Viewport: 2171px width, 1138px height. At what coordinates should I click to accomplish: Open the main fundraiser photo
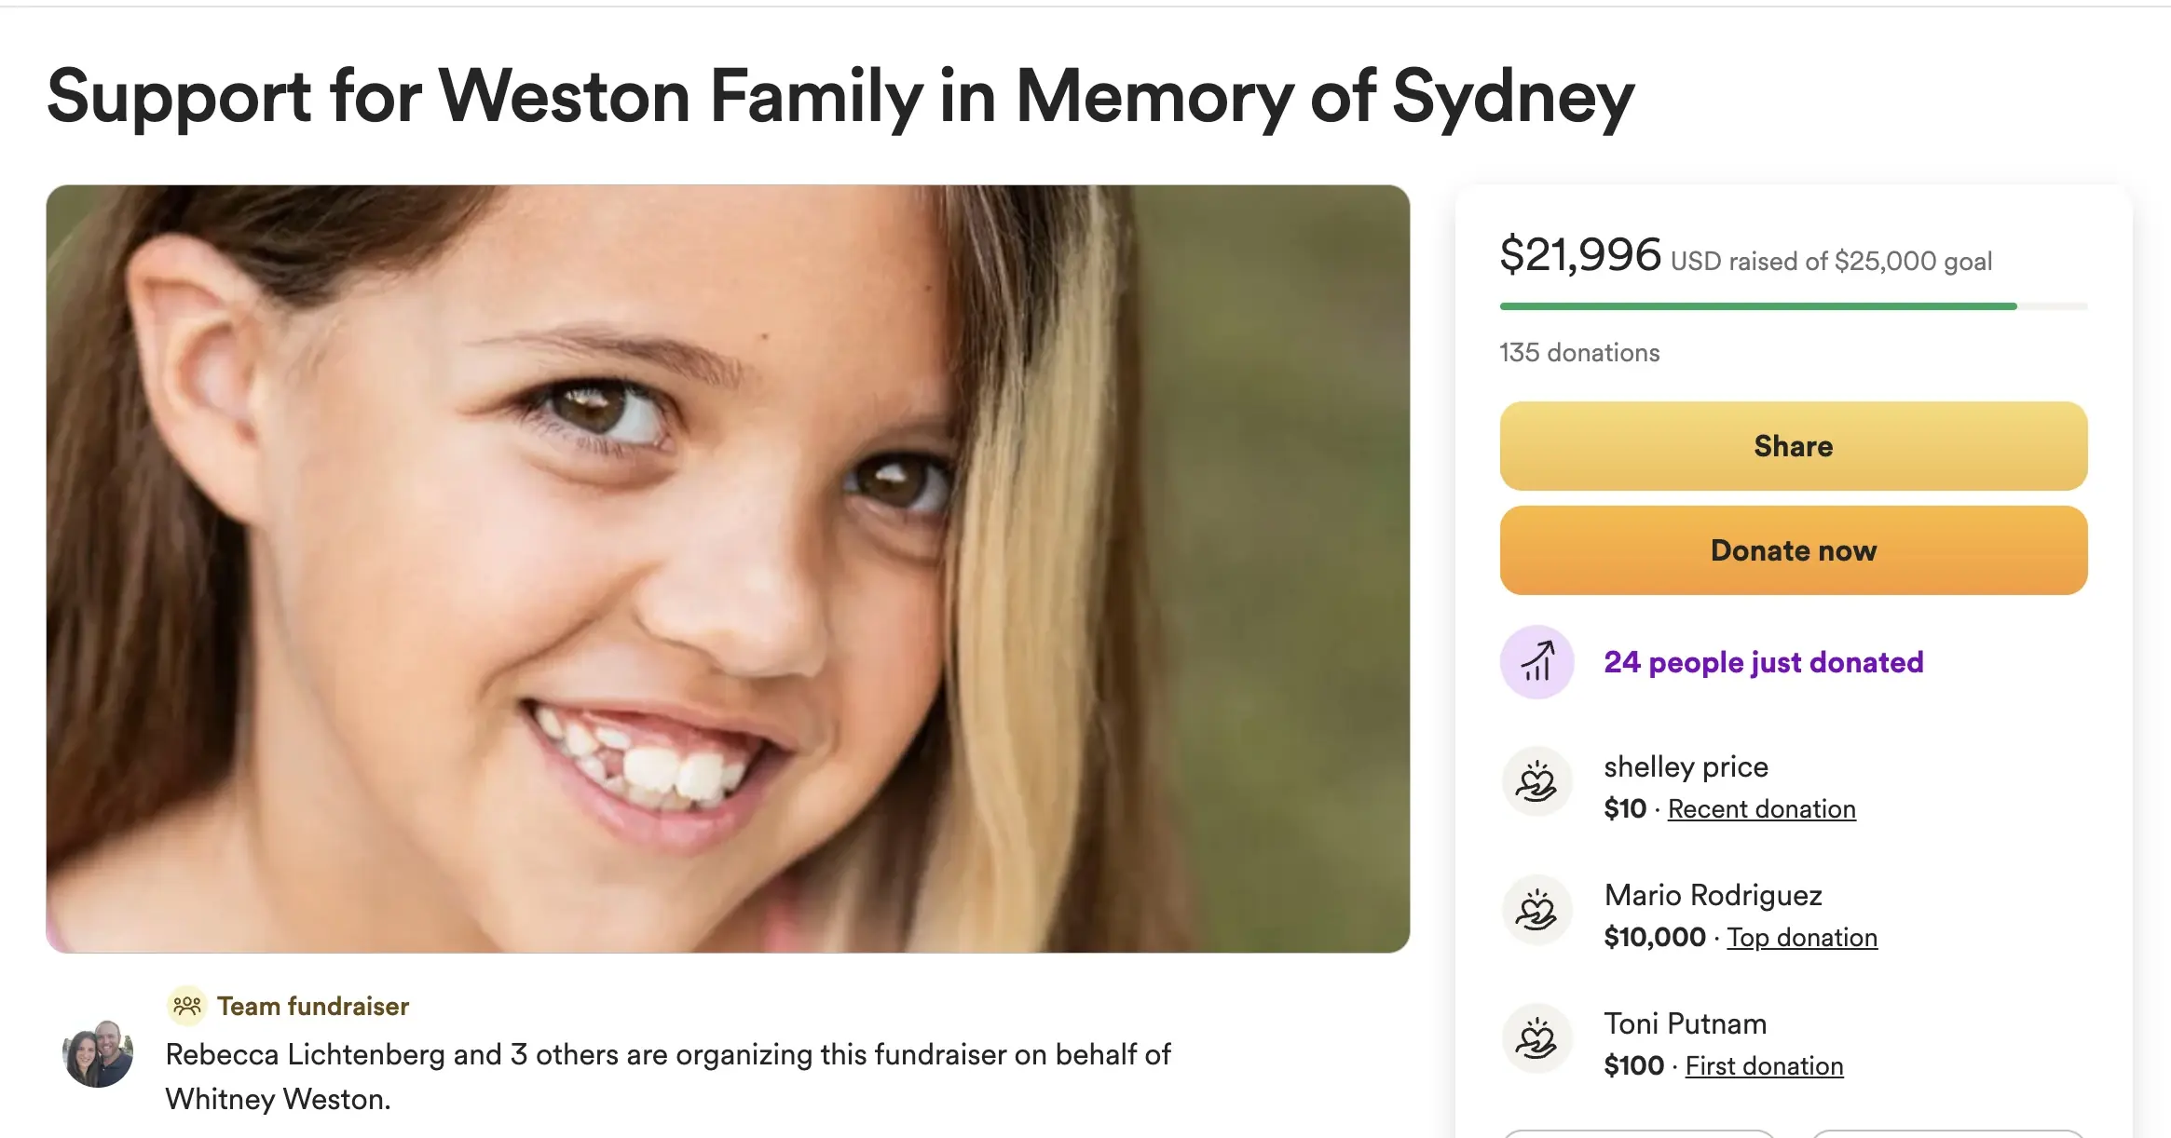727,568
